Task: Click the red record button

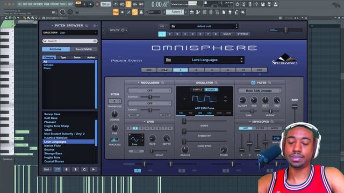Action: coord(97,4)
